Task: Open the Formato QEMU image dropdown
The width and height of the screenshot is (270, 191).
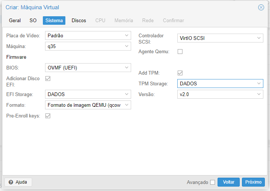Action: 88,105
